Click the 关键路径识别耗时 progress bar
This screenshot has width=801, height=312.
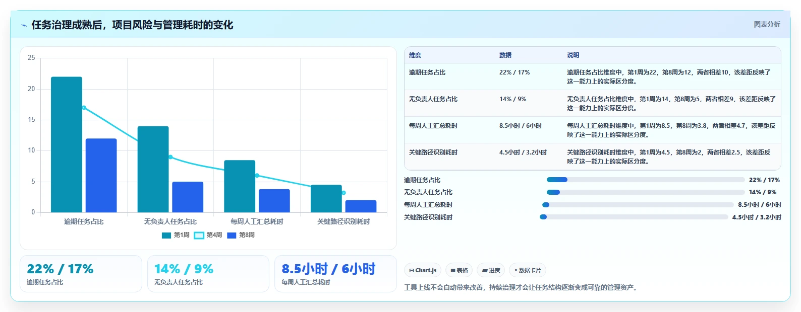click(634, 217)
